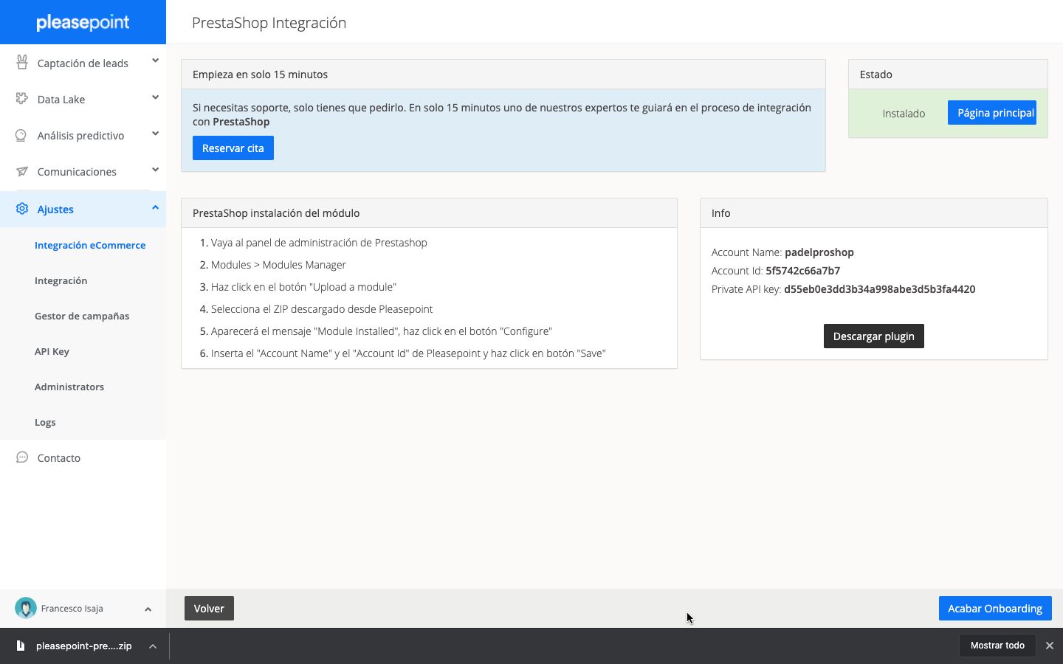Collapse the Ajustes section chevron

pyautogui.click(x=155, y=207)
